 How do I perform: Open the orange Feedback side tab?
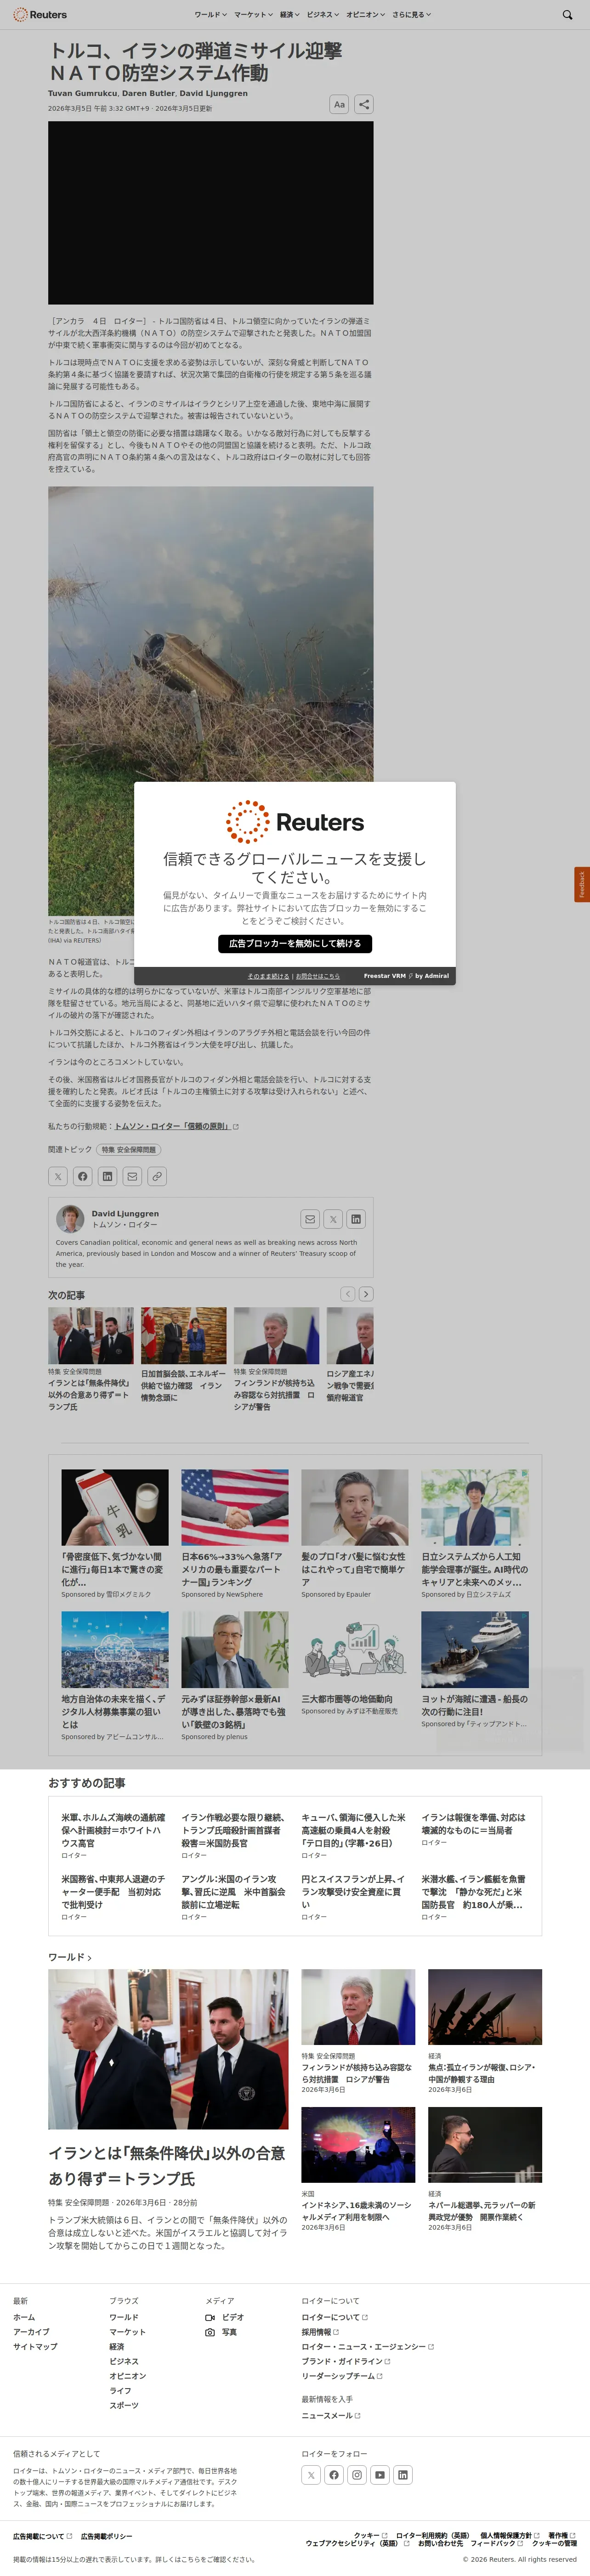[582, 884]
